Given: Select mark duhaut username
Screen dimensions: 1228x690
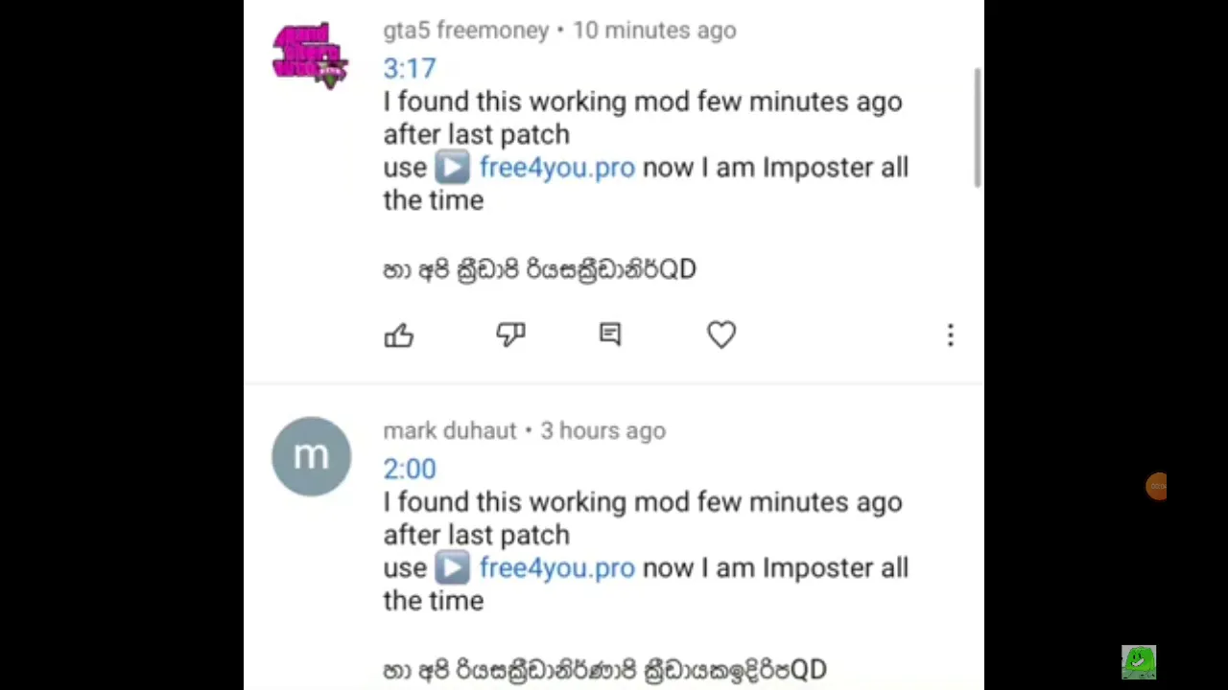Looking at the screenshot, I should coord(450,430).
